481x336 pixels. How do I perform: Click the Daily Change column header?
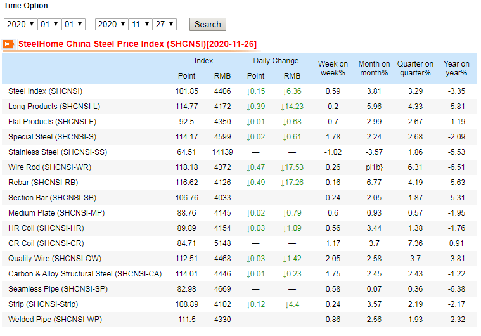tap(276, 61)
